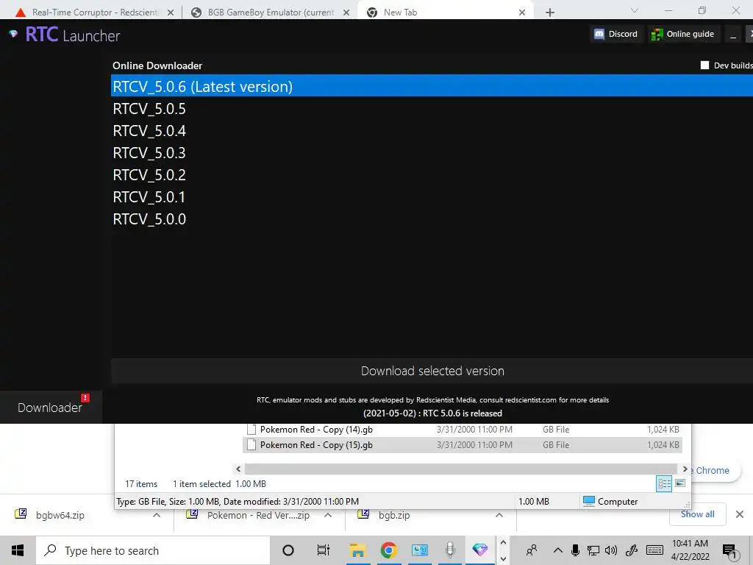The height and width of the screenshot is (565, 753).
Task: Open Task View on the taskbar
Action: (x=324, y=550)
